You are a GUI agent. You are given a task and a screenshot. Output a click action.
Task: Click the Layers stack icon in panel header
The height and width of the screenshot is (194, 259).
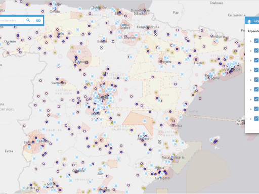coord(249,21)
